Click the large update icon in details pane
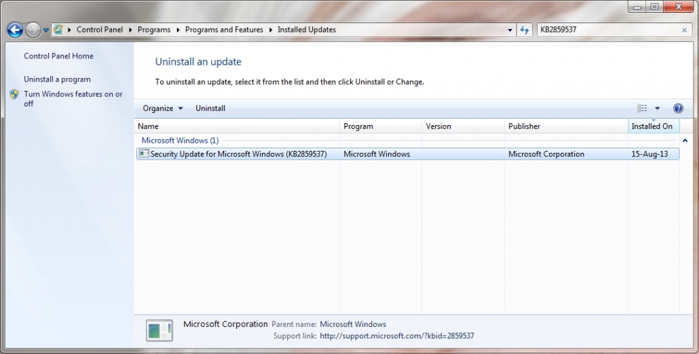 click(159, 330)
